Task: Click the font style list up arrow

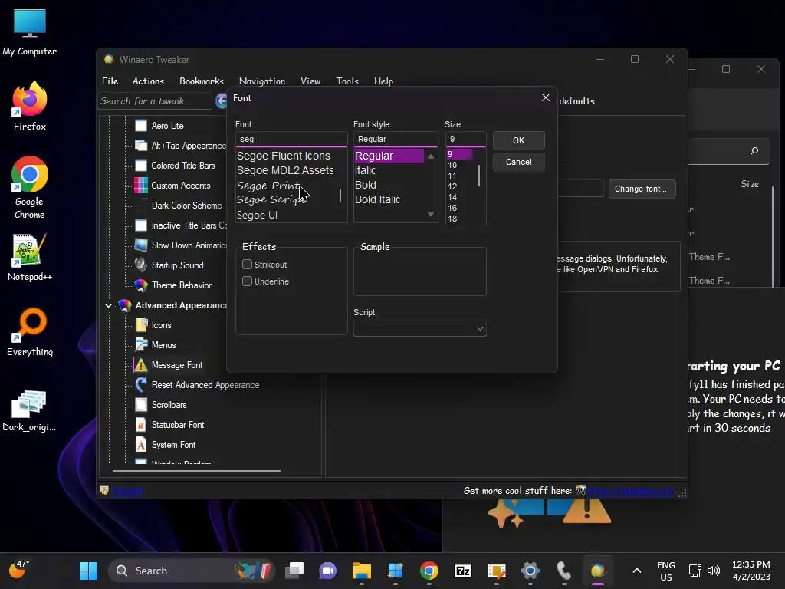Action: pos(431,156)
